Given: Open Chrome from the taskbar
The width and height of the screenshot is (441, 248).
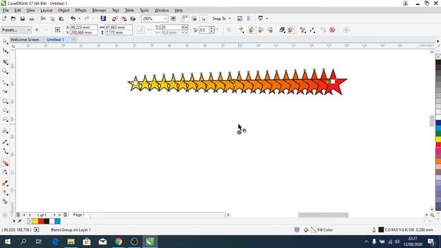Looking at the screenshot, I should [119, 242].
